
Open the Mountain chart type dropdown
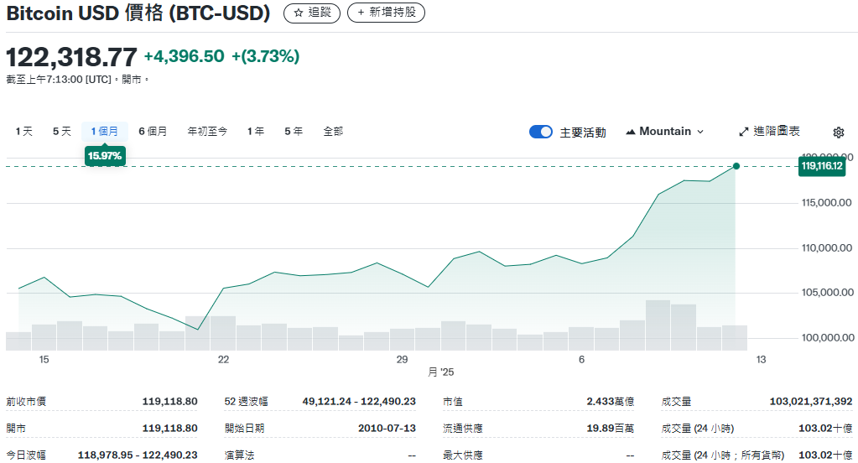[665, 132]
